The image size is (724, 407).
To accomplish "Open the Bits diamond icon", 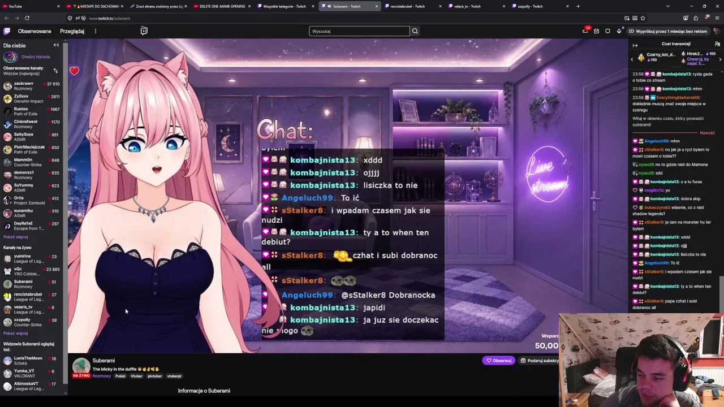I will 619,31.
